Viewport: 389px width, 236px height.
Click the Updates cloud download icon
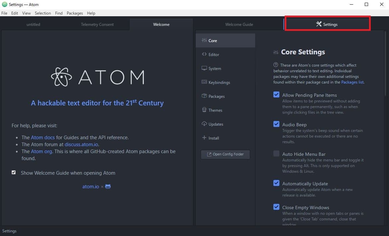[x=204, y=124]
